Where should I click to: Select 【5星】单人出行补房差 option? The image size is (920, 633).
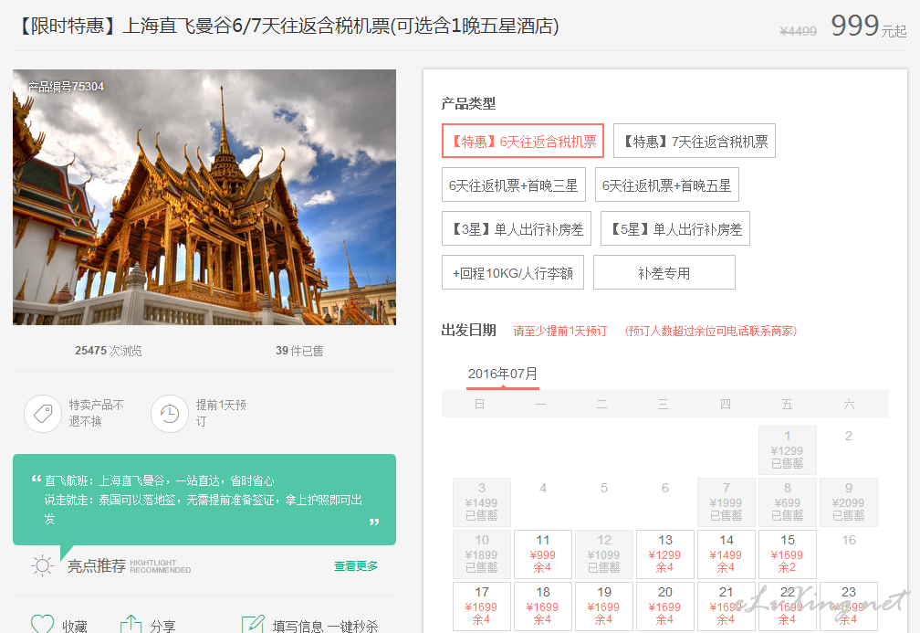pyautogui.click(x=675, y=228)
